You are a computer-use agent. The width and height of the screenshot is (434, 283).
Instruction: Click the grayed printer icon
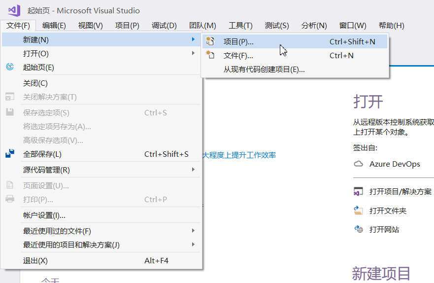[10, 199]
